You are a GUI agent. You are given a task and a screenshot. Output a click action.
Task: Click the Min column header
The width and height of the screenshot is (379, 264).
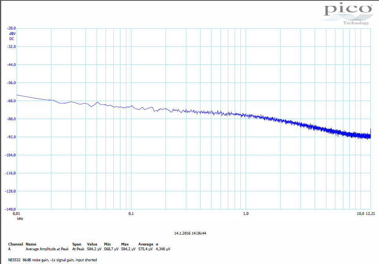108,244
